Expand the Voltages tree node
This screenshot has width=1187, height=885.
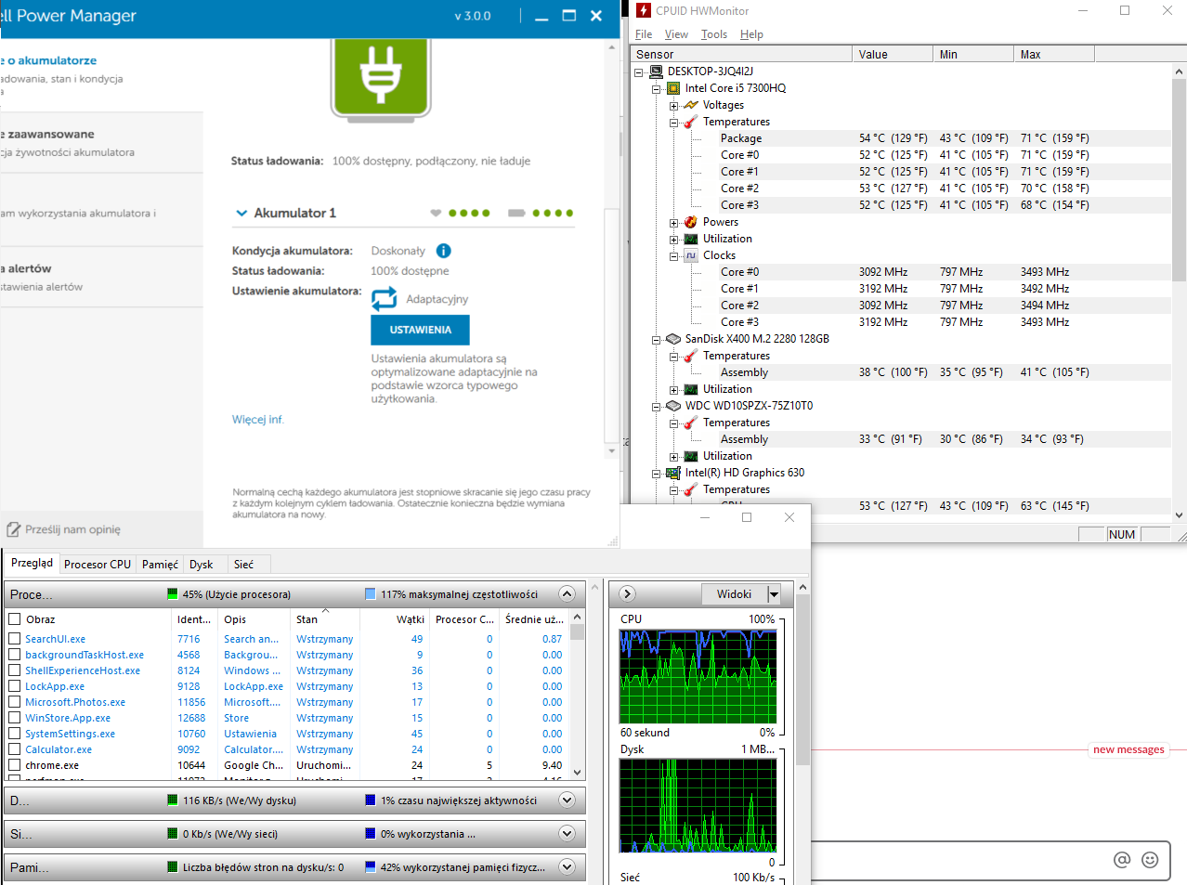[x=673, y=105]
